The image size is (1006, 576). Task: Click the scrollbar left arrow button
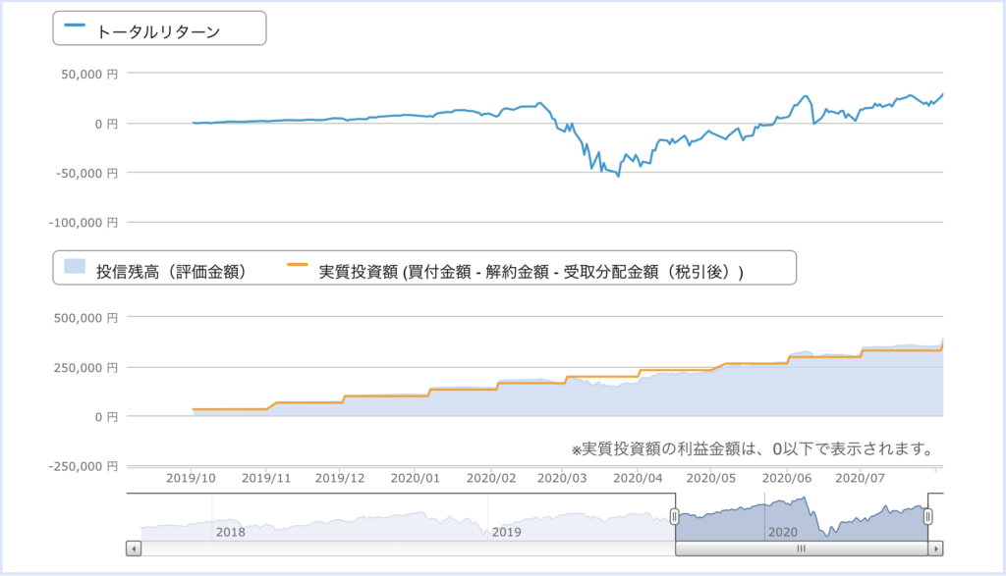134,549
